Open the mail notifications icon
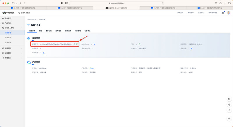Image resolution: width=233 pixels, height=127 pixels. [223, 13]
